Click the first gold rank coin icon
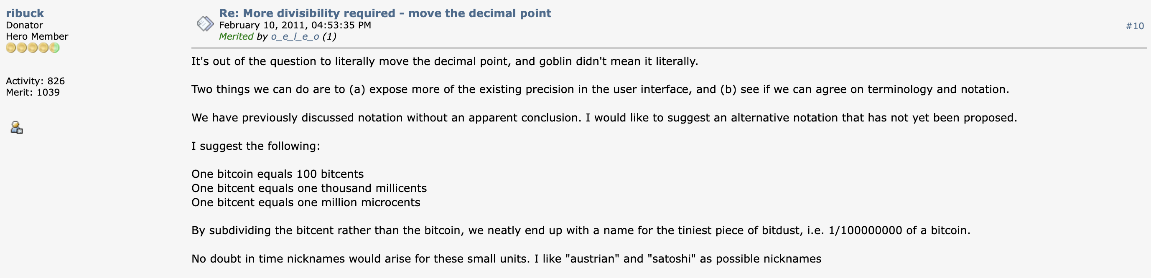This screenshot has height=278, width=1151. click(x=11, y=48)
